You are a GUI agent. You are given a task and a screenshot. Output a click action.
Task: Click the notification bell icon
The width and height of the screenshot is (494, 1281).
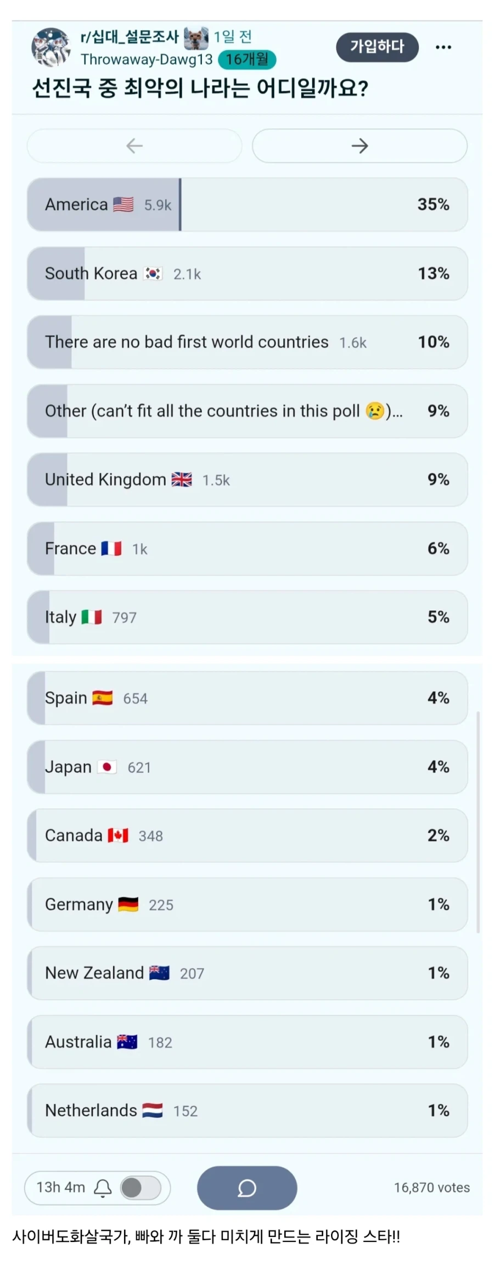[103, 1188]
